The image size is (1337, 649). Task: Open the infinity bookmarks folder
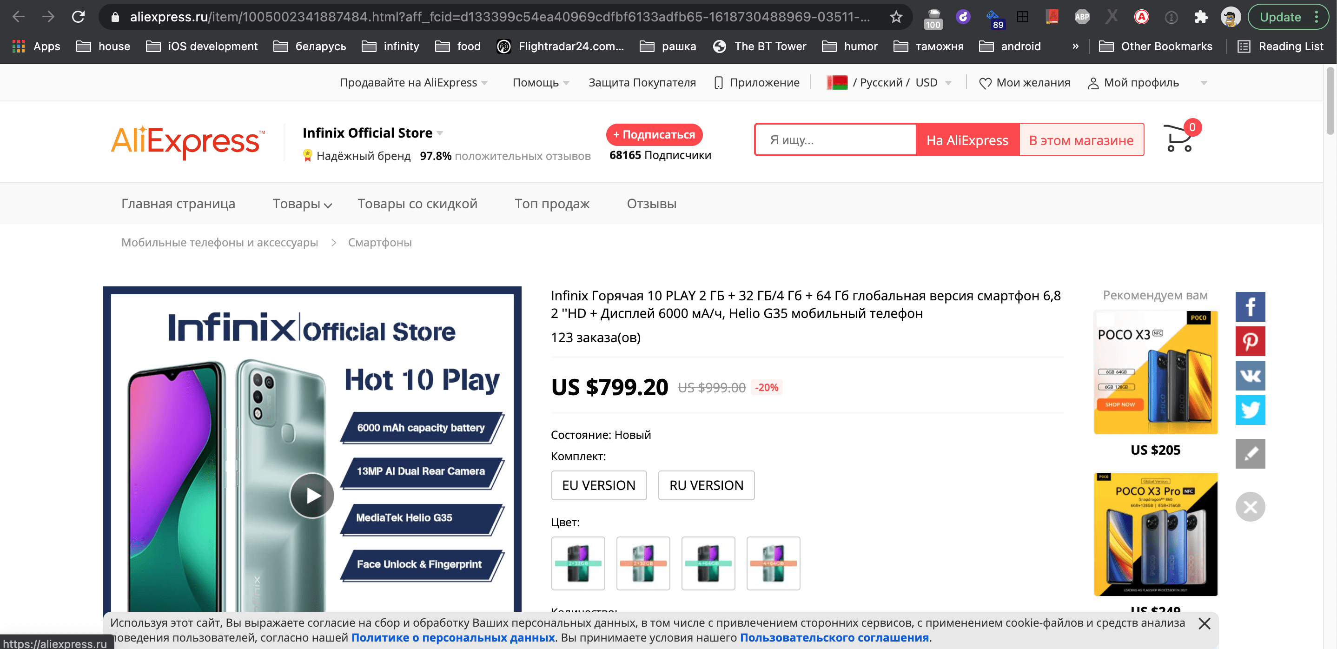(x=391, y=46)
